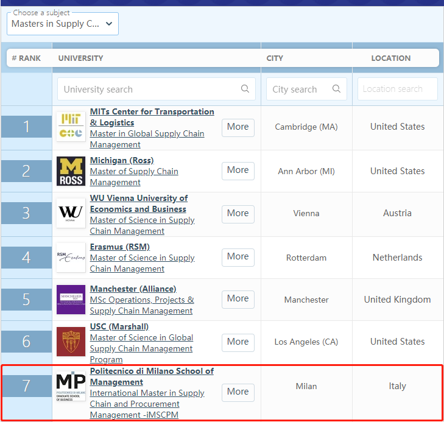The height and width of the screenshot is (422, 444).
Task: Open Master in Global Supply Chain Management link
Action: tap(147, 139)
